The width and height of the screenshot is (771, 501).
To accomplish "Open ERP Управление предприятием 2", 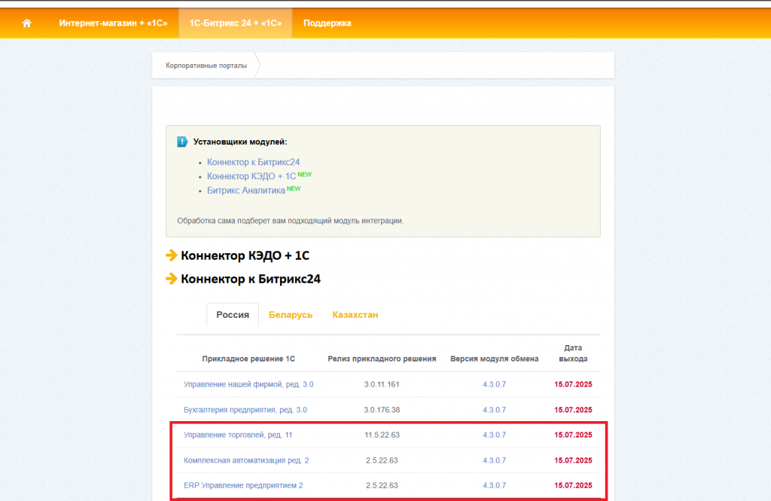I will (x=243, y=485).
